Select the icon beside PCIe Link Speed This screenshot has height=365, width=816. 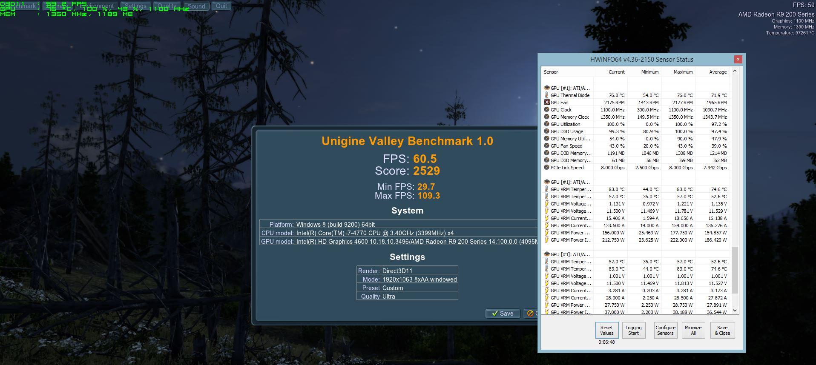tap(546, 168)
